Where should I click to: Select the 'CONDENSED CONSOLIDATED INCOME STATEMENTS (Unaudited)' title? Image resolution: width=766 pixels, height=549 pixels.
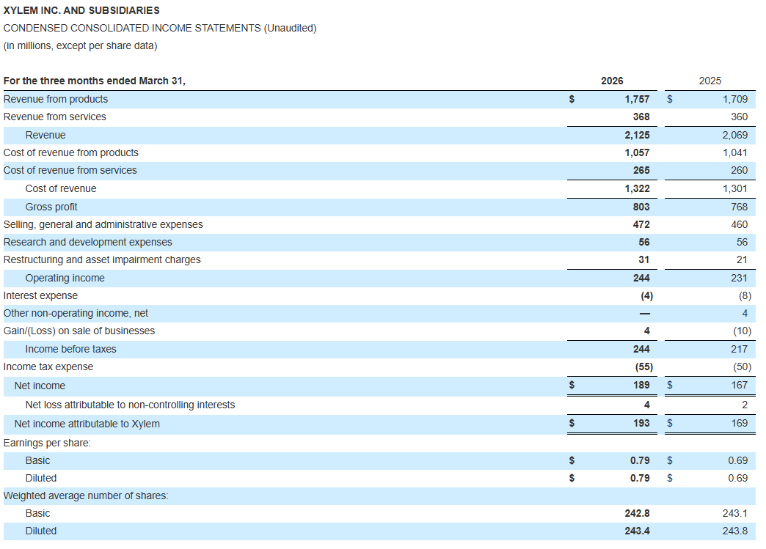tap(160, 29)
